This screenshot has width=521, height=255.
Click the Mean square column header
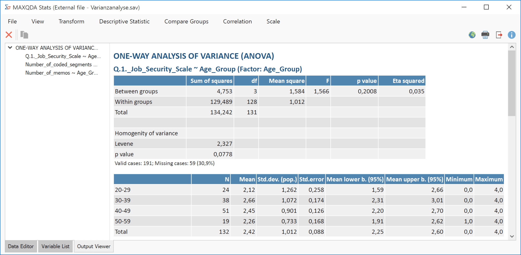point(282,81)
